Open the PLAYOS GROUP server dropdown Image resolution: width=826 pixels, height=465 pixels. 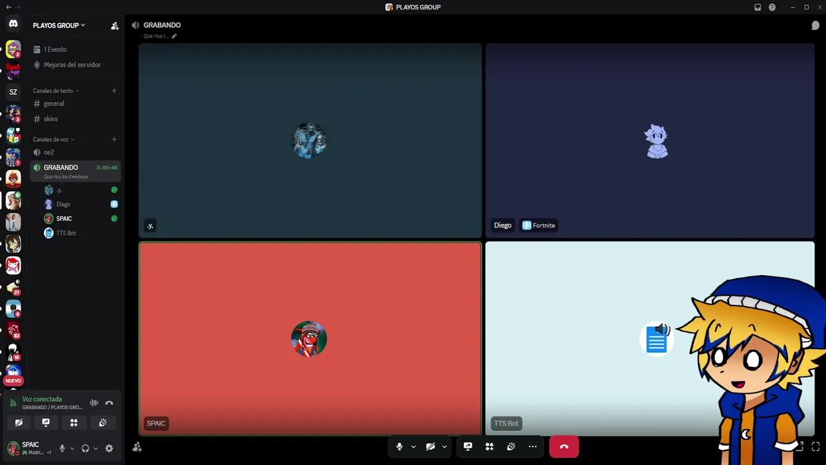point(59,26)
